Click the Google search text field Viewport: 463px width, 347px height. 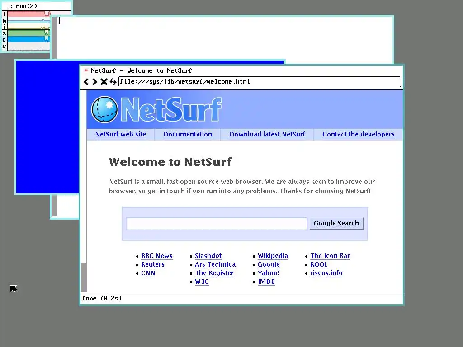(217, 224)
